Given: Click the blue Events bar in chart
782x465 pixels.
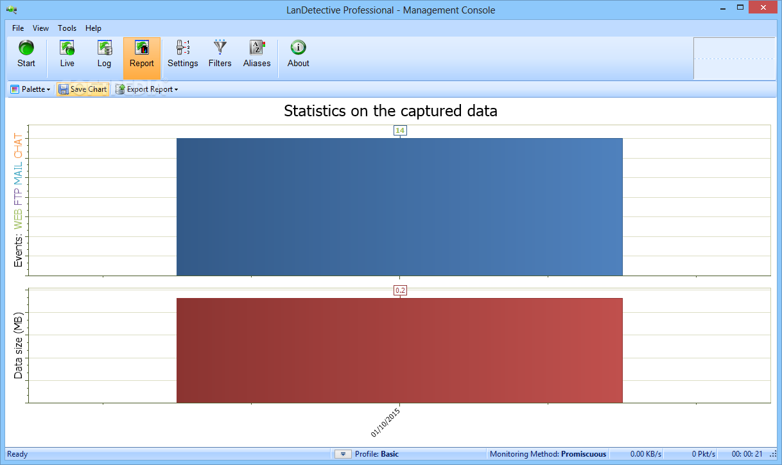Looking at the screenshot, I should [399, 207].
